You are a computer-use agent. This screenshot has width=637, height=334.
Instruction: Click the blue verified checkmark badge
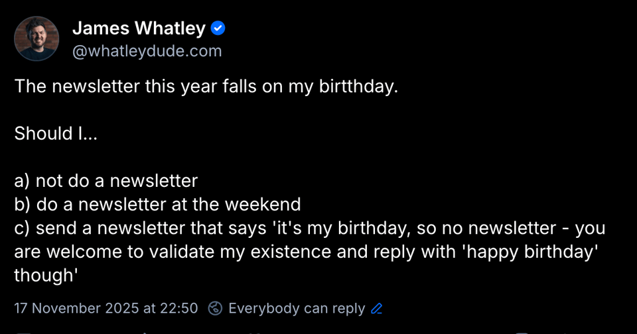[218, 28]
